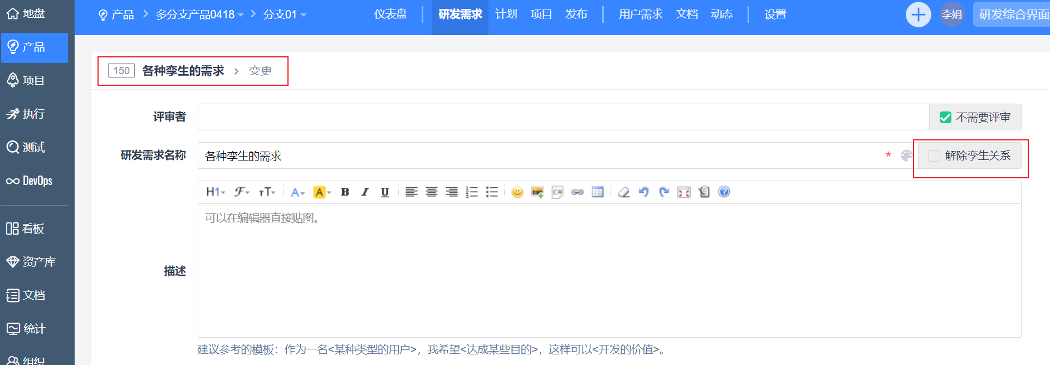This screenshot has height=365, width=1050.
Task: Open the 用户需求 tab
Action: (x=640, y=14)
